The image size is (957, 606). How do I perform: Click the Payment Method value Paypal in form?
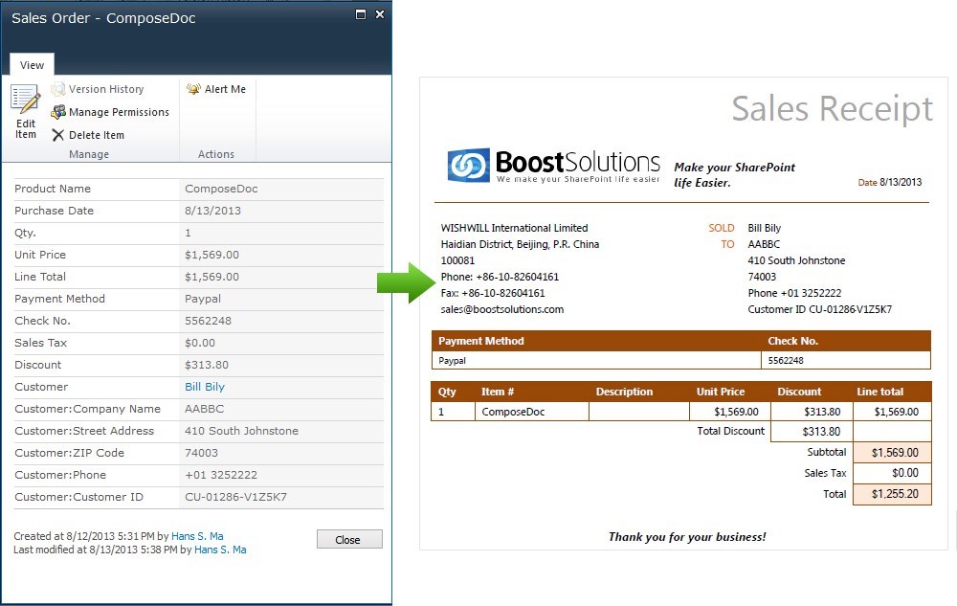pyautogui.click(x=203, y=299)
